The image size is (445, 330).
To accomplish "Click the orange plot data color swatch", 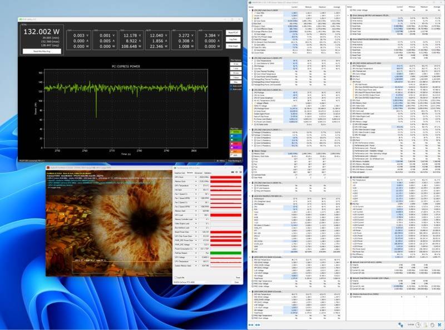I will click(x=237, y=152).
